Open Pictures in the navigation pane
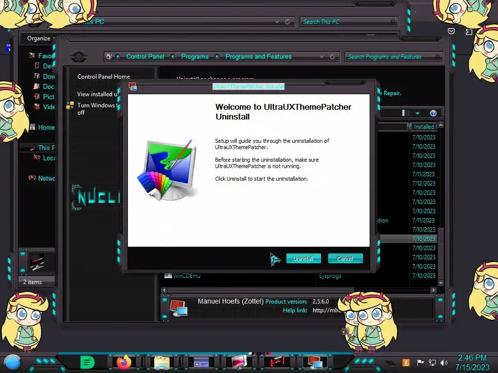The image size is (498, 373). pos(48,97)
